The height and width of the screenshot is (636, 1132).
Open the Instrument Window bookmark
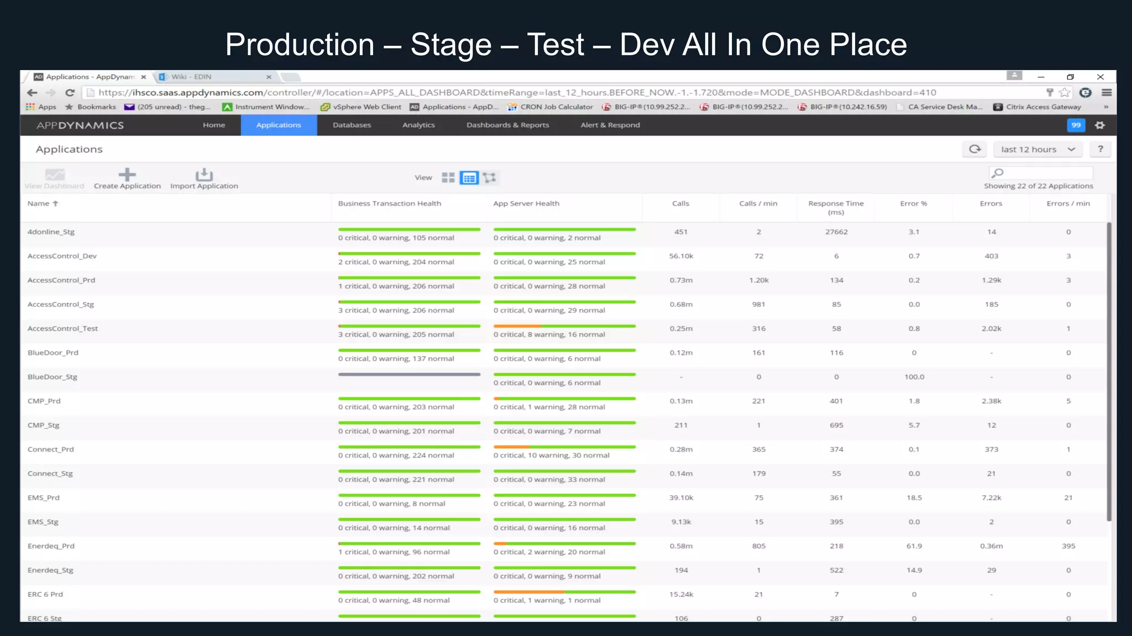pos(266,107)
